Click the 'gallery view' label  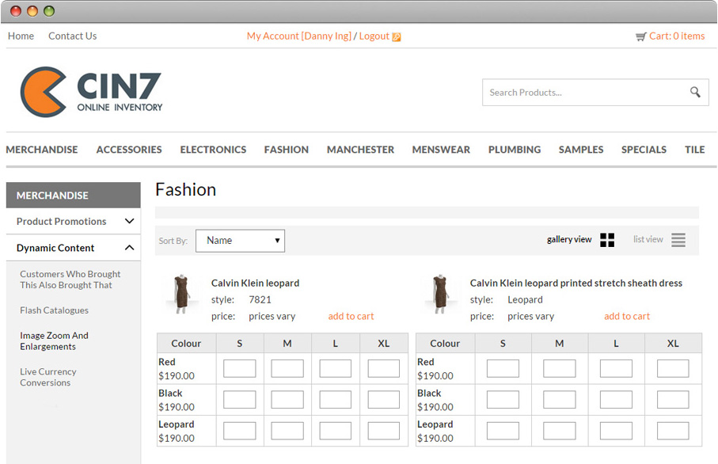(x=569, y=239)
